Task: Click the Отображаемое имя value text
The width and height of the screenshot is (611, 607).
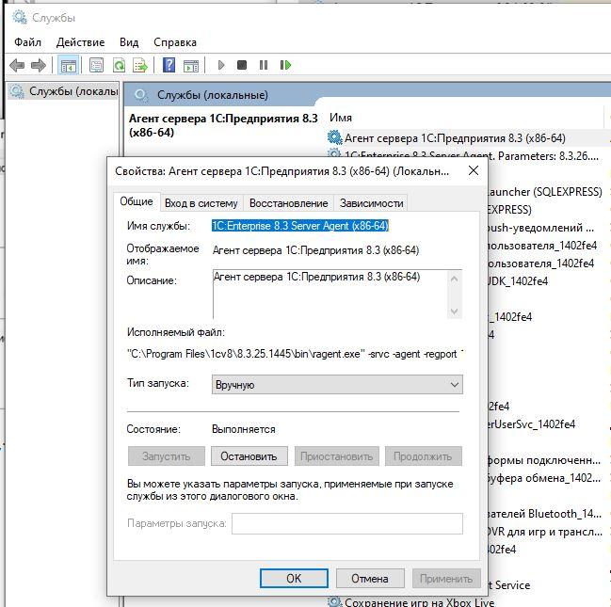Action: pyautogui.click(x=315, y=250)
